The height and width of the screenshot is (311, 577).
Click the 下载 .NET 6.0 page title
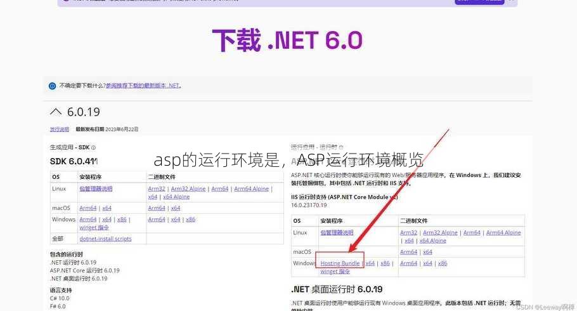pos(287,40)
